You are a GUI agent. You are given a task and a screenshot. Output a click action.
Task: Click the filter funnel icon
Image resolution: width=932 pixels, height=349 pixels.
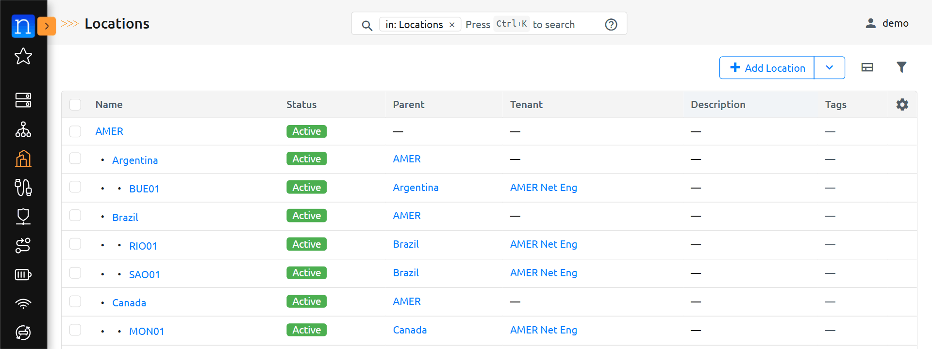tap(901, 67)
